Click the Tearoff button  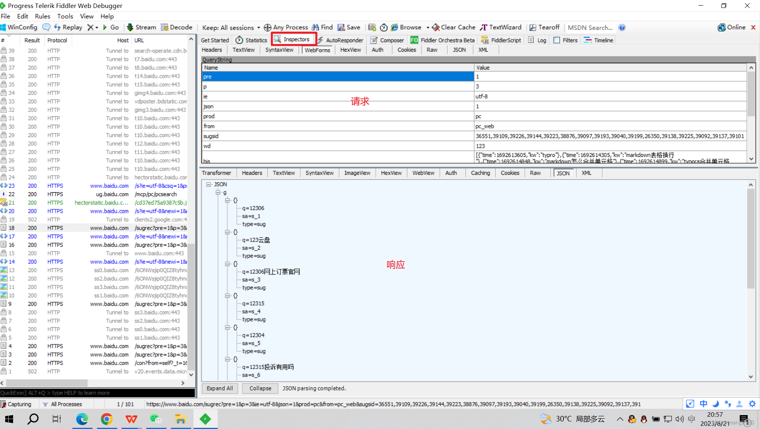tap(545, 27)
